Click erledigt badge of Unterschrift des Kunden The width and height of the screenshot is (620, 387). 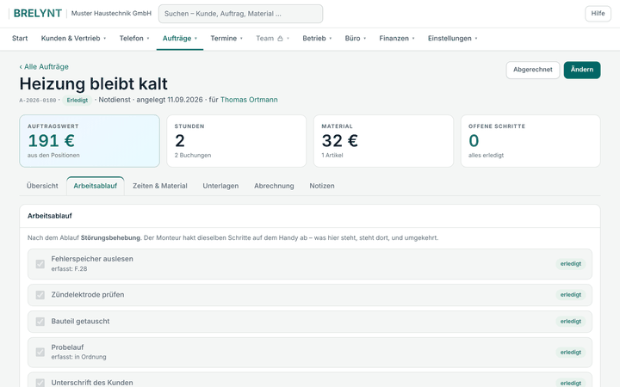point(571,383)
